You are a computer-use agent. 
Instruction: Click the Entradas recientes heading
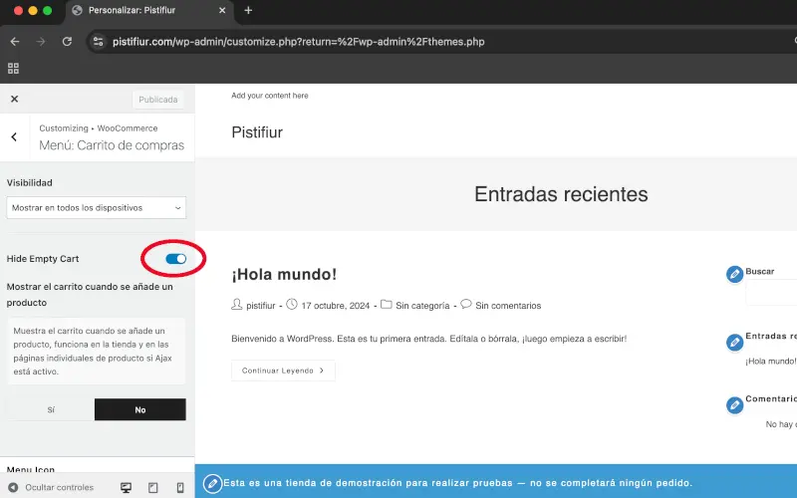(561, 194)
